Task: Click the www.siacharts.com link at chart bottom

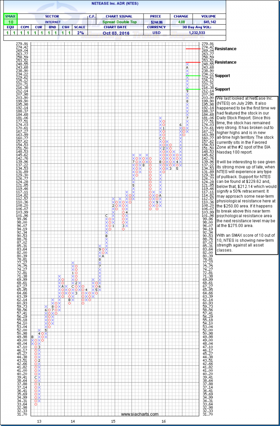Action: coord(139,414)
